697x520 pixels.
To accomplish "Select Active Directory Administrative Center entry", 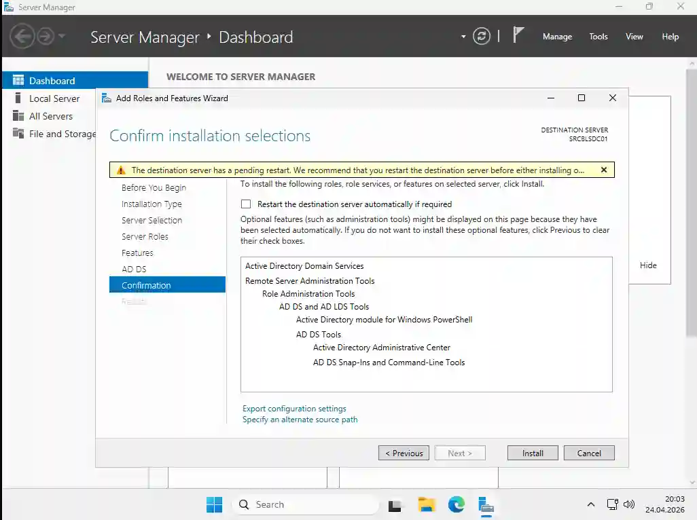I will point(381,348).
